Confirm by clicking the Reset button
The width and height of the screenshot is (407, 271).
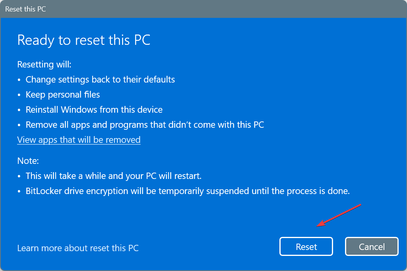click(306, 246)
